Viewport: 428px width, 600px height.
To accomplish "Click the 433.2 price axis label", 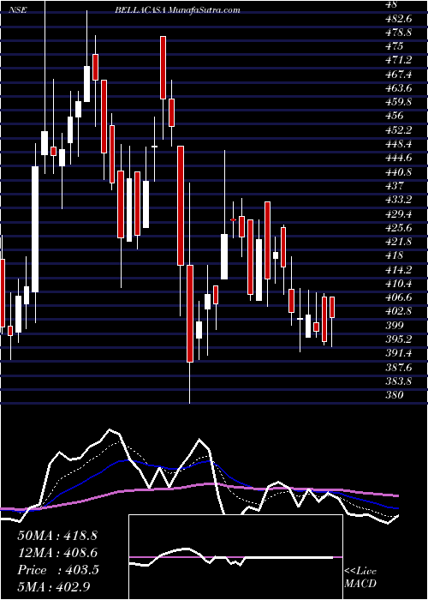I will tap(400, 200).
